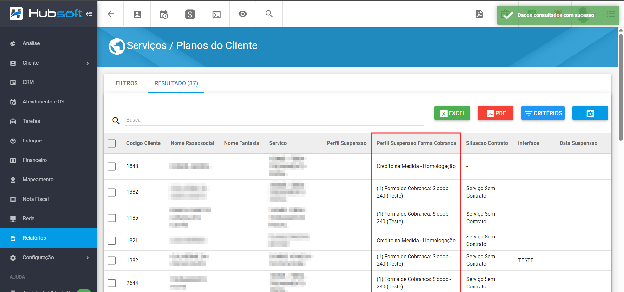
Task: Click the PDF document icon in header
Action: 479,14
